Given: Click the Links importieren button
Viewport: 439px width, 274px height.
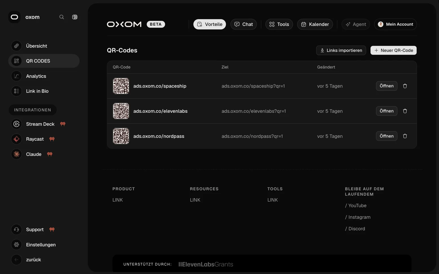Looking at the screenshot, I should click(341, 50).
